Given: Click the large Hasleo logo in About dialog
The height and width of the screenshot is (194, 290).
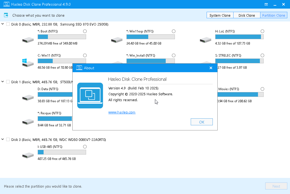Looking at the screenshot, I should pos(90,96).
